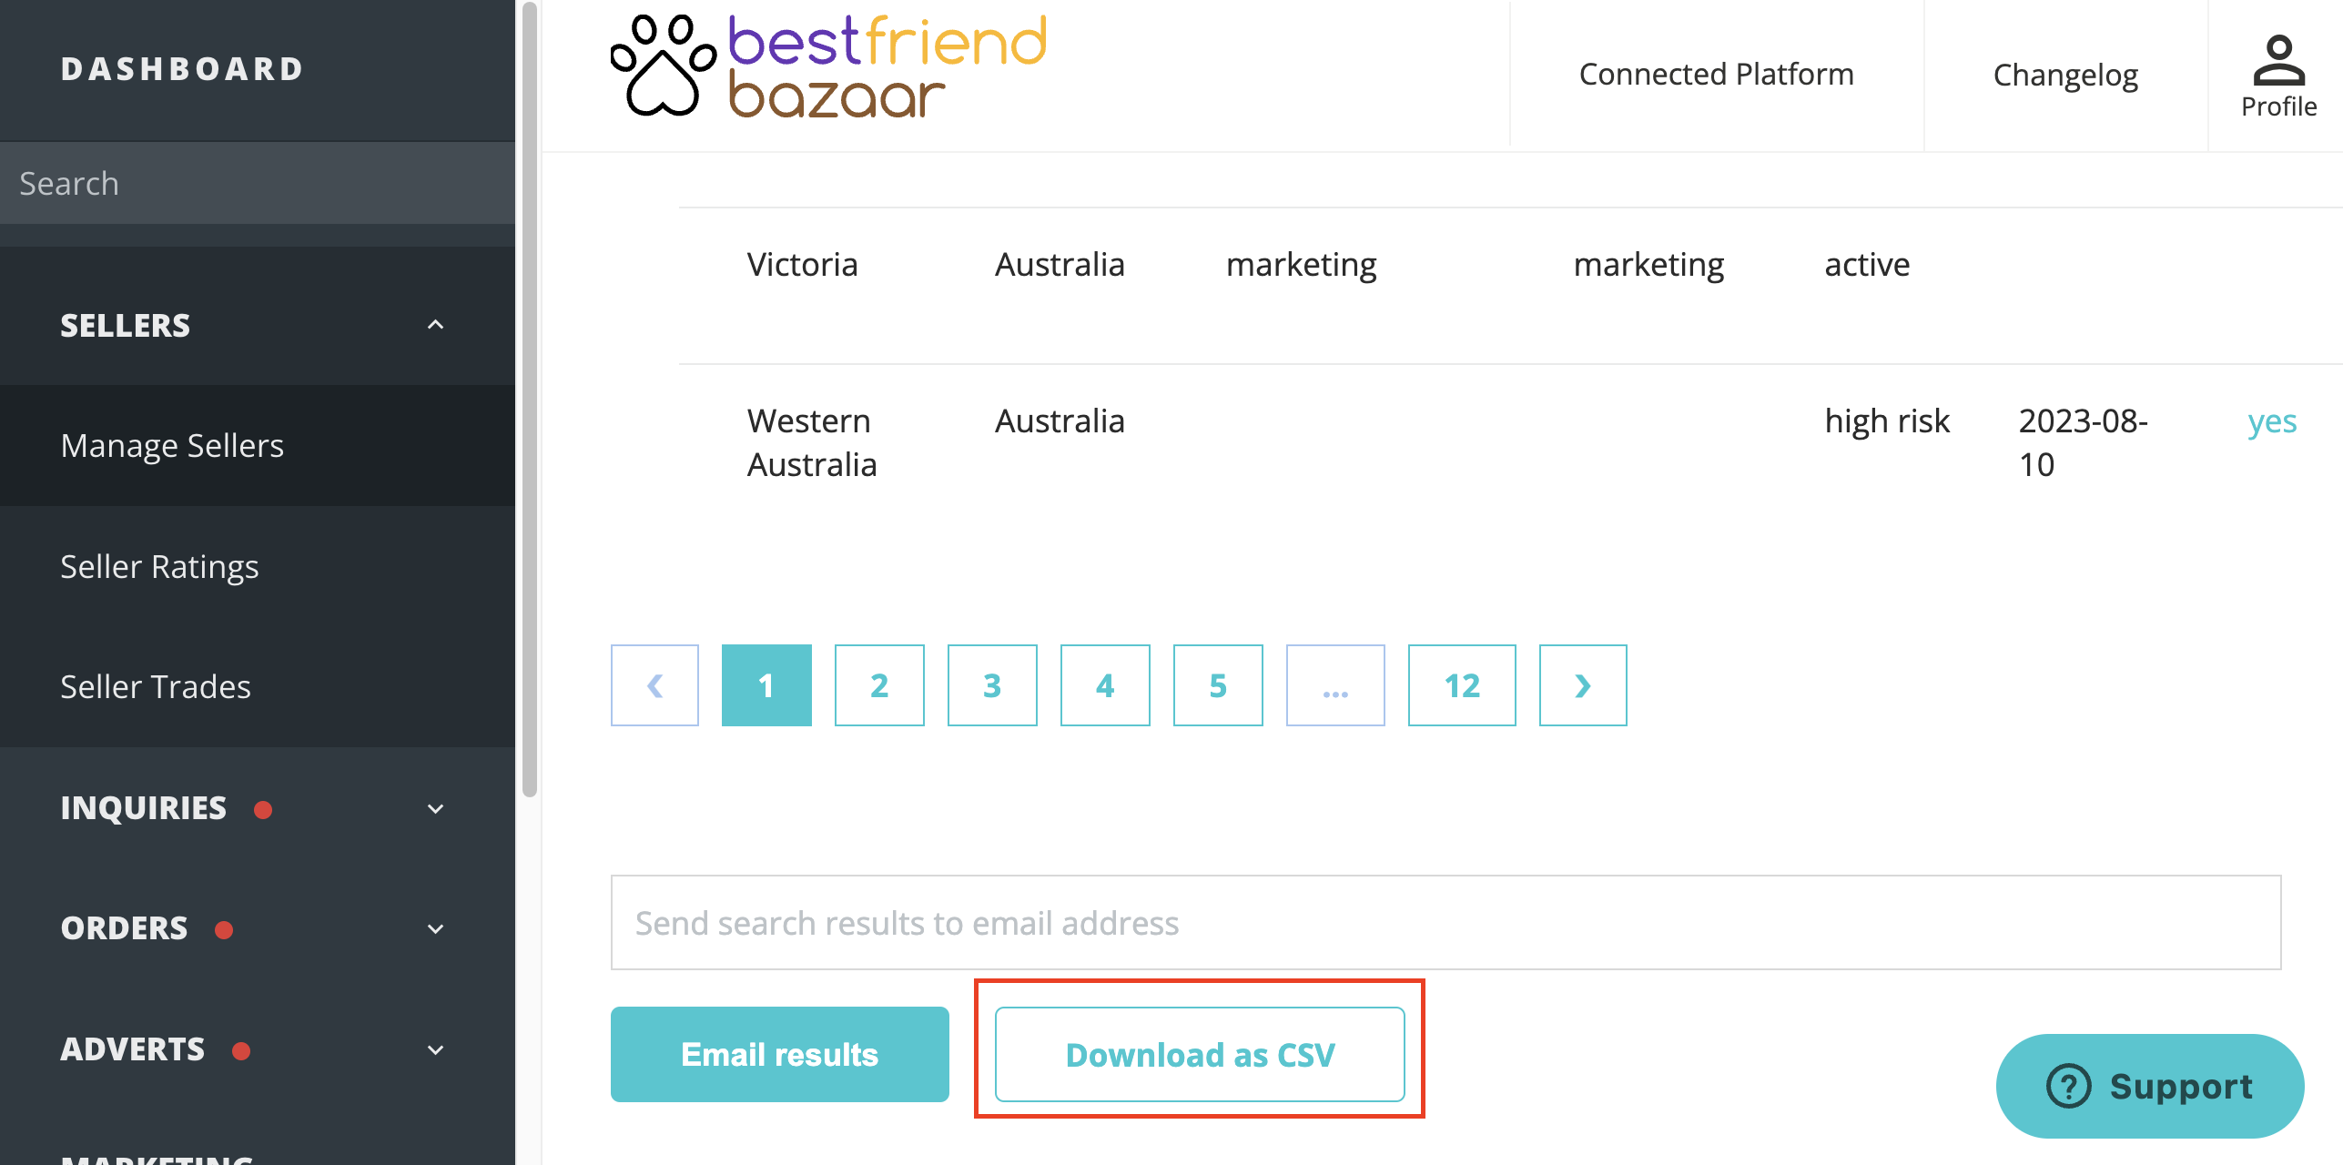Select results page 3
The image size is (2343, 1165).
pyautogui.click(x=992, y=685)
